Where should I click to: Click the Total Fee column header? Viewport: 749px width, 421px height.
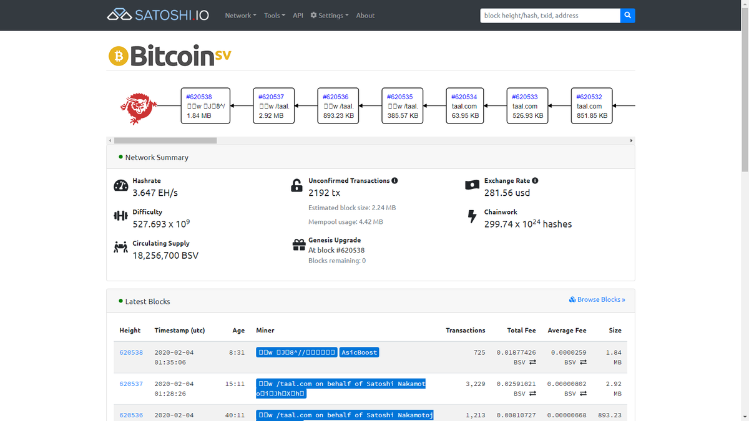[521, 330]
